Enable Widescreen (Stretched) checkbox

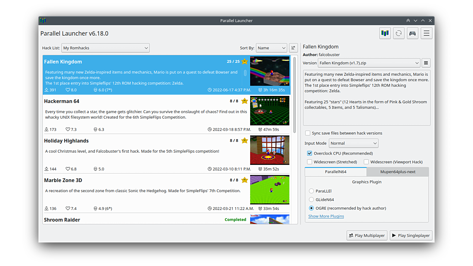[310, 162]
